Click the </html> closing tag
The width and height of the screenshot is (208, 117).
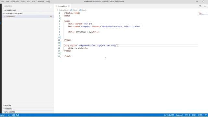[x=67, y=56]
